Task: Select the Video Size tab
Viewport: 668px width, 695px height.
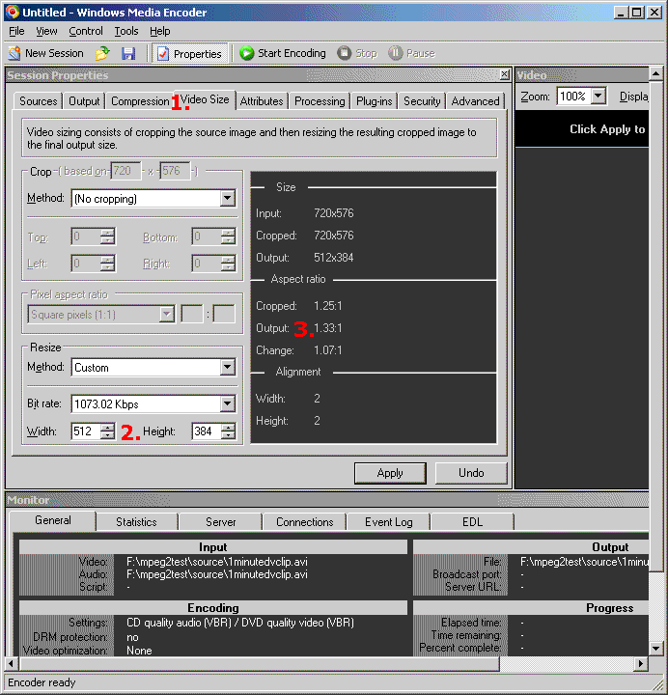Action: 205,99
